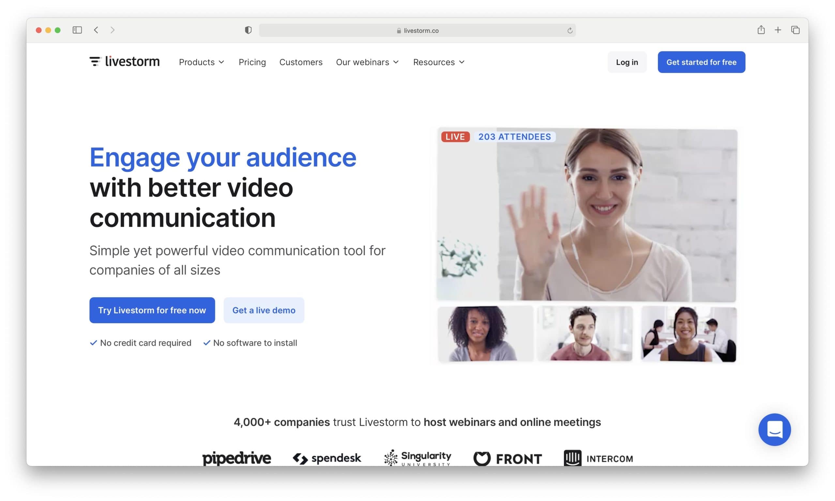This screenshot has height=501, width=835.
Task: Click the tab overview icon
Action: [795, 30]
